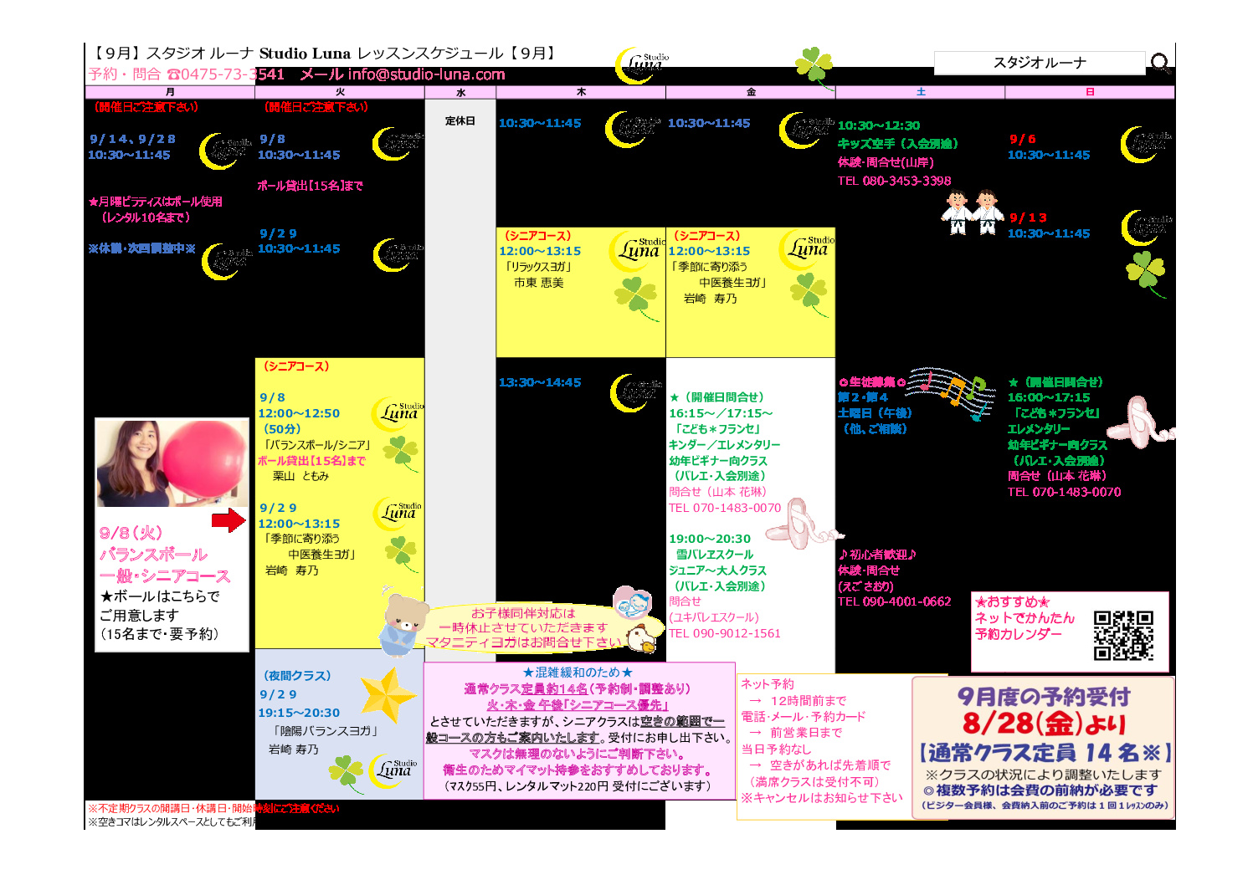Click the Studio Luna logo in header
This screenshot has height=885, width=1253.
pos(643,65)
